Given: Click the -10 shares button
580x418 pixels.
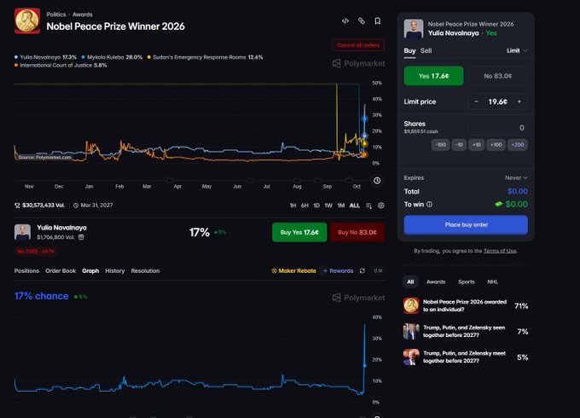Looking at the screenshot, I should [459, 145].
